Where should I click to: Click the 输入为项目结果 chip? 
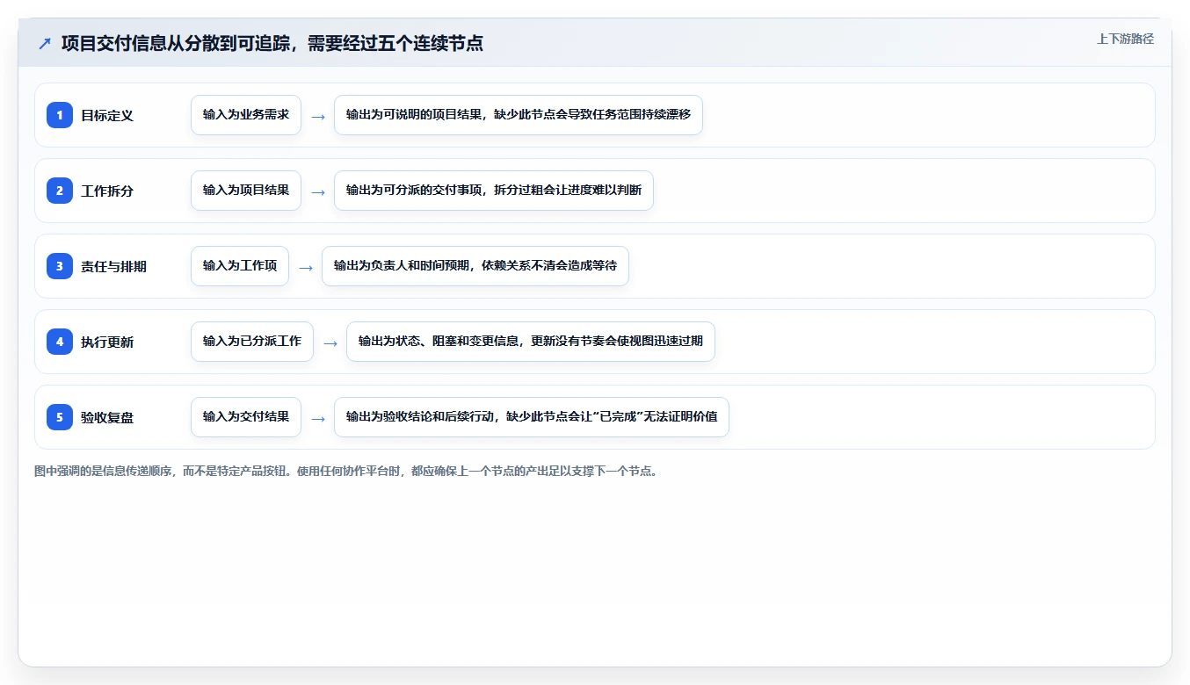246,191
